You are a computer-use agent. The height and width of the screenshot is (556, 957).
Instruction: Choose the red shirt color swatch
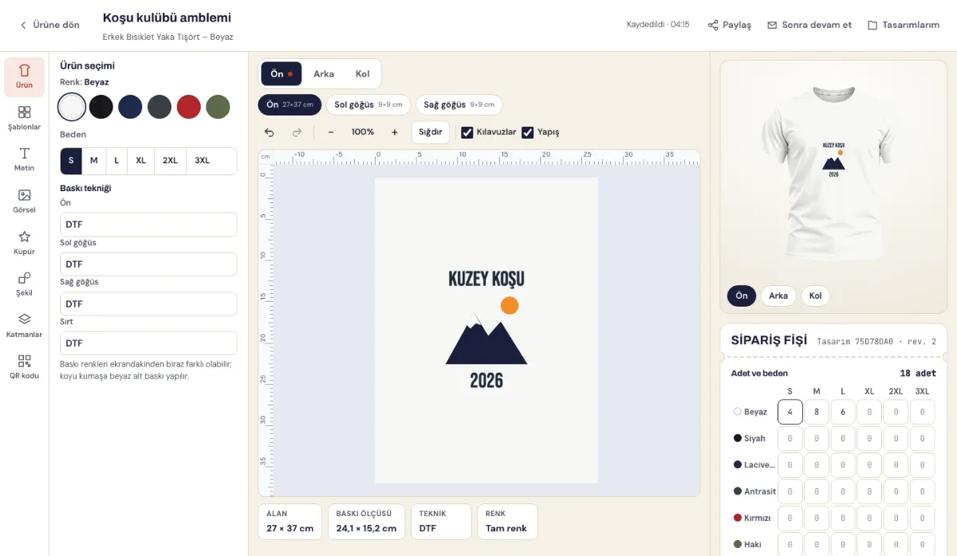[188, 107]
